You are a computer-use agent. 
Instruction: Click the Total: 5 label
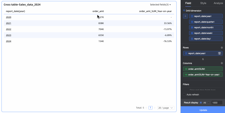click(140, 108)
